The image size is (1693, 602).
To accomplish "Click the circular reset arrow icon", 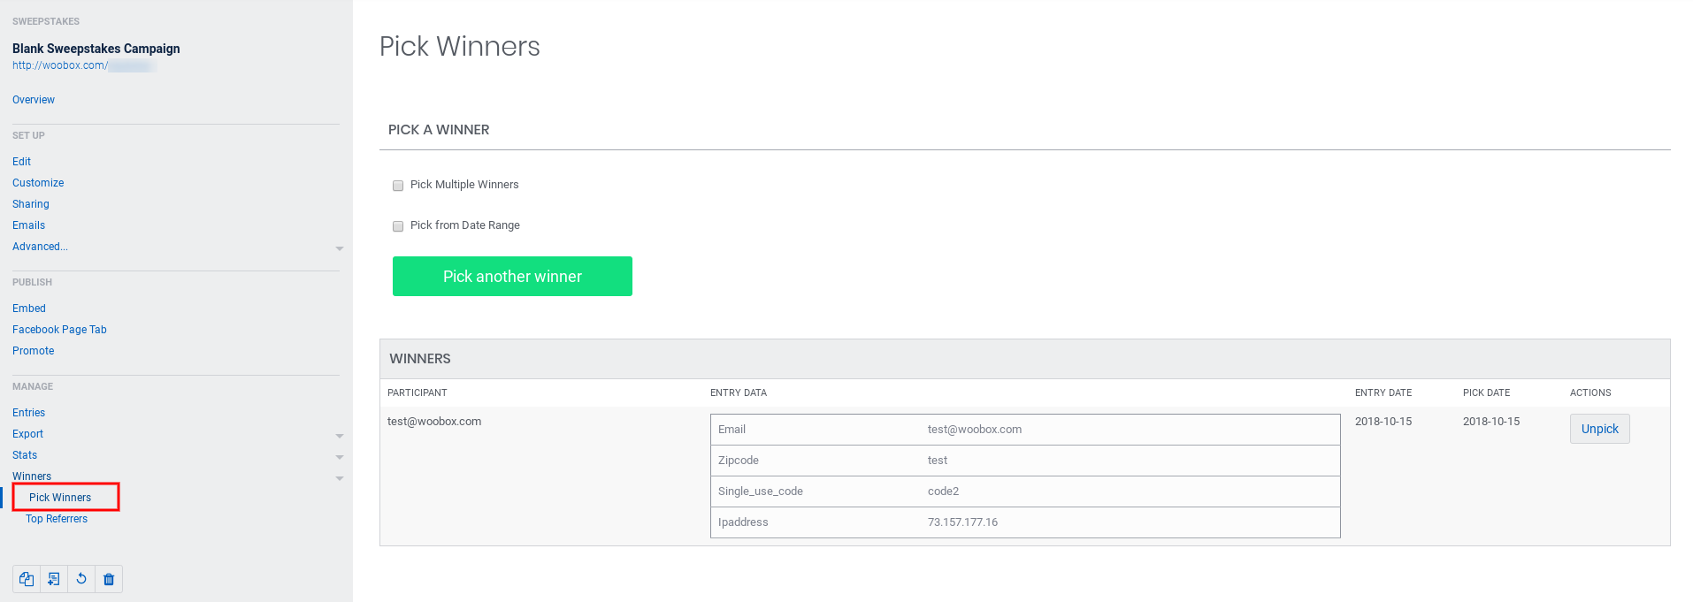I will pyautogui.click(x=81, y=579).
